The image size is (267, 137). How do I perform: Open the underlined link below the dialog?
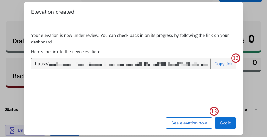[x=64, y=135]
